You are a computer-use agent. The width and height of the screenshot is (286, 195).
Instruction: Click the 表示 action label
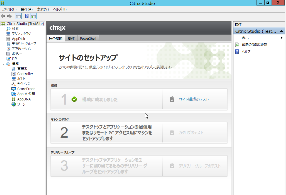(x=245, y=38)
